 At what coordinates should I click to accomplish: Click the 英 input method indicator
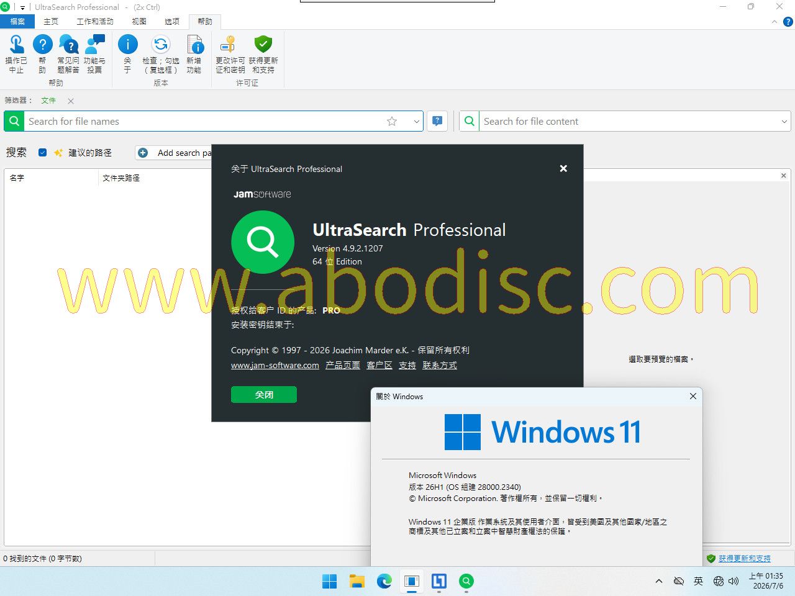(699, 581)
